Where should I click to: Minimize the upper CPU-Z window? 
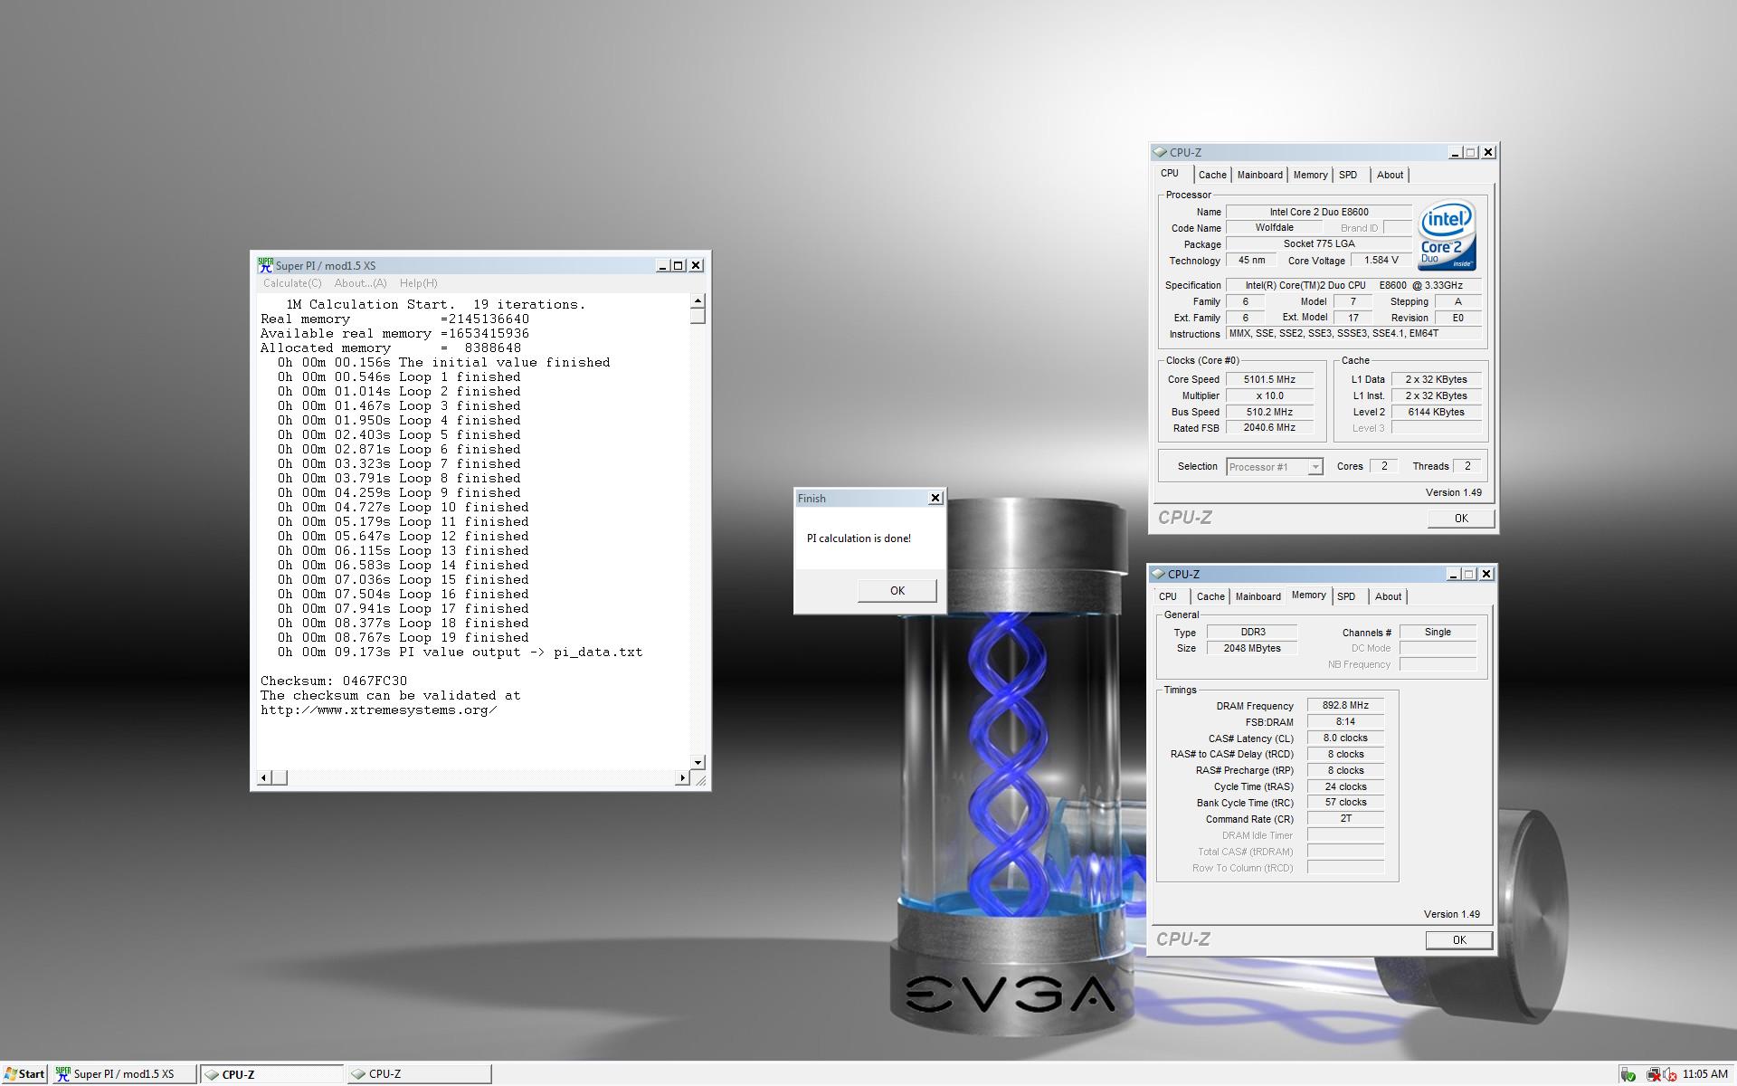[x=1455, y=152]
